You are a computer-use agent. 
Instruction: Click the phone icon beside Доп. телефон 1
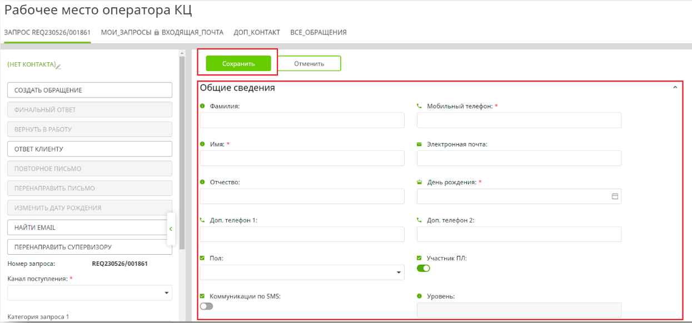(x=202, y=220)
